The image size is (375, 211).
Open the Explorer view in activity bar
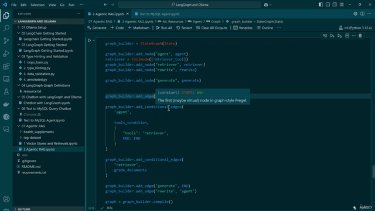point(6,16)
